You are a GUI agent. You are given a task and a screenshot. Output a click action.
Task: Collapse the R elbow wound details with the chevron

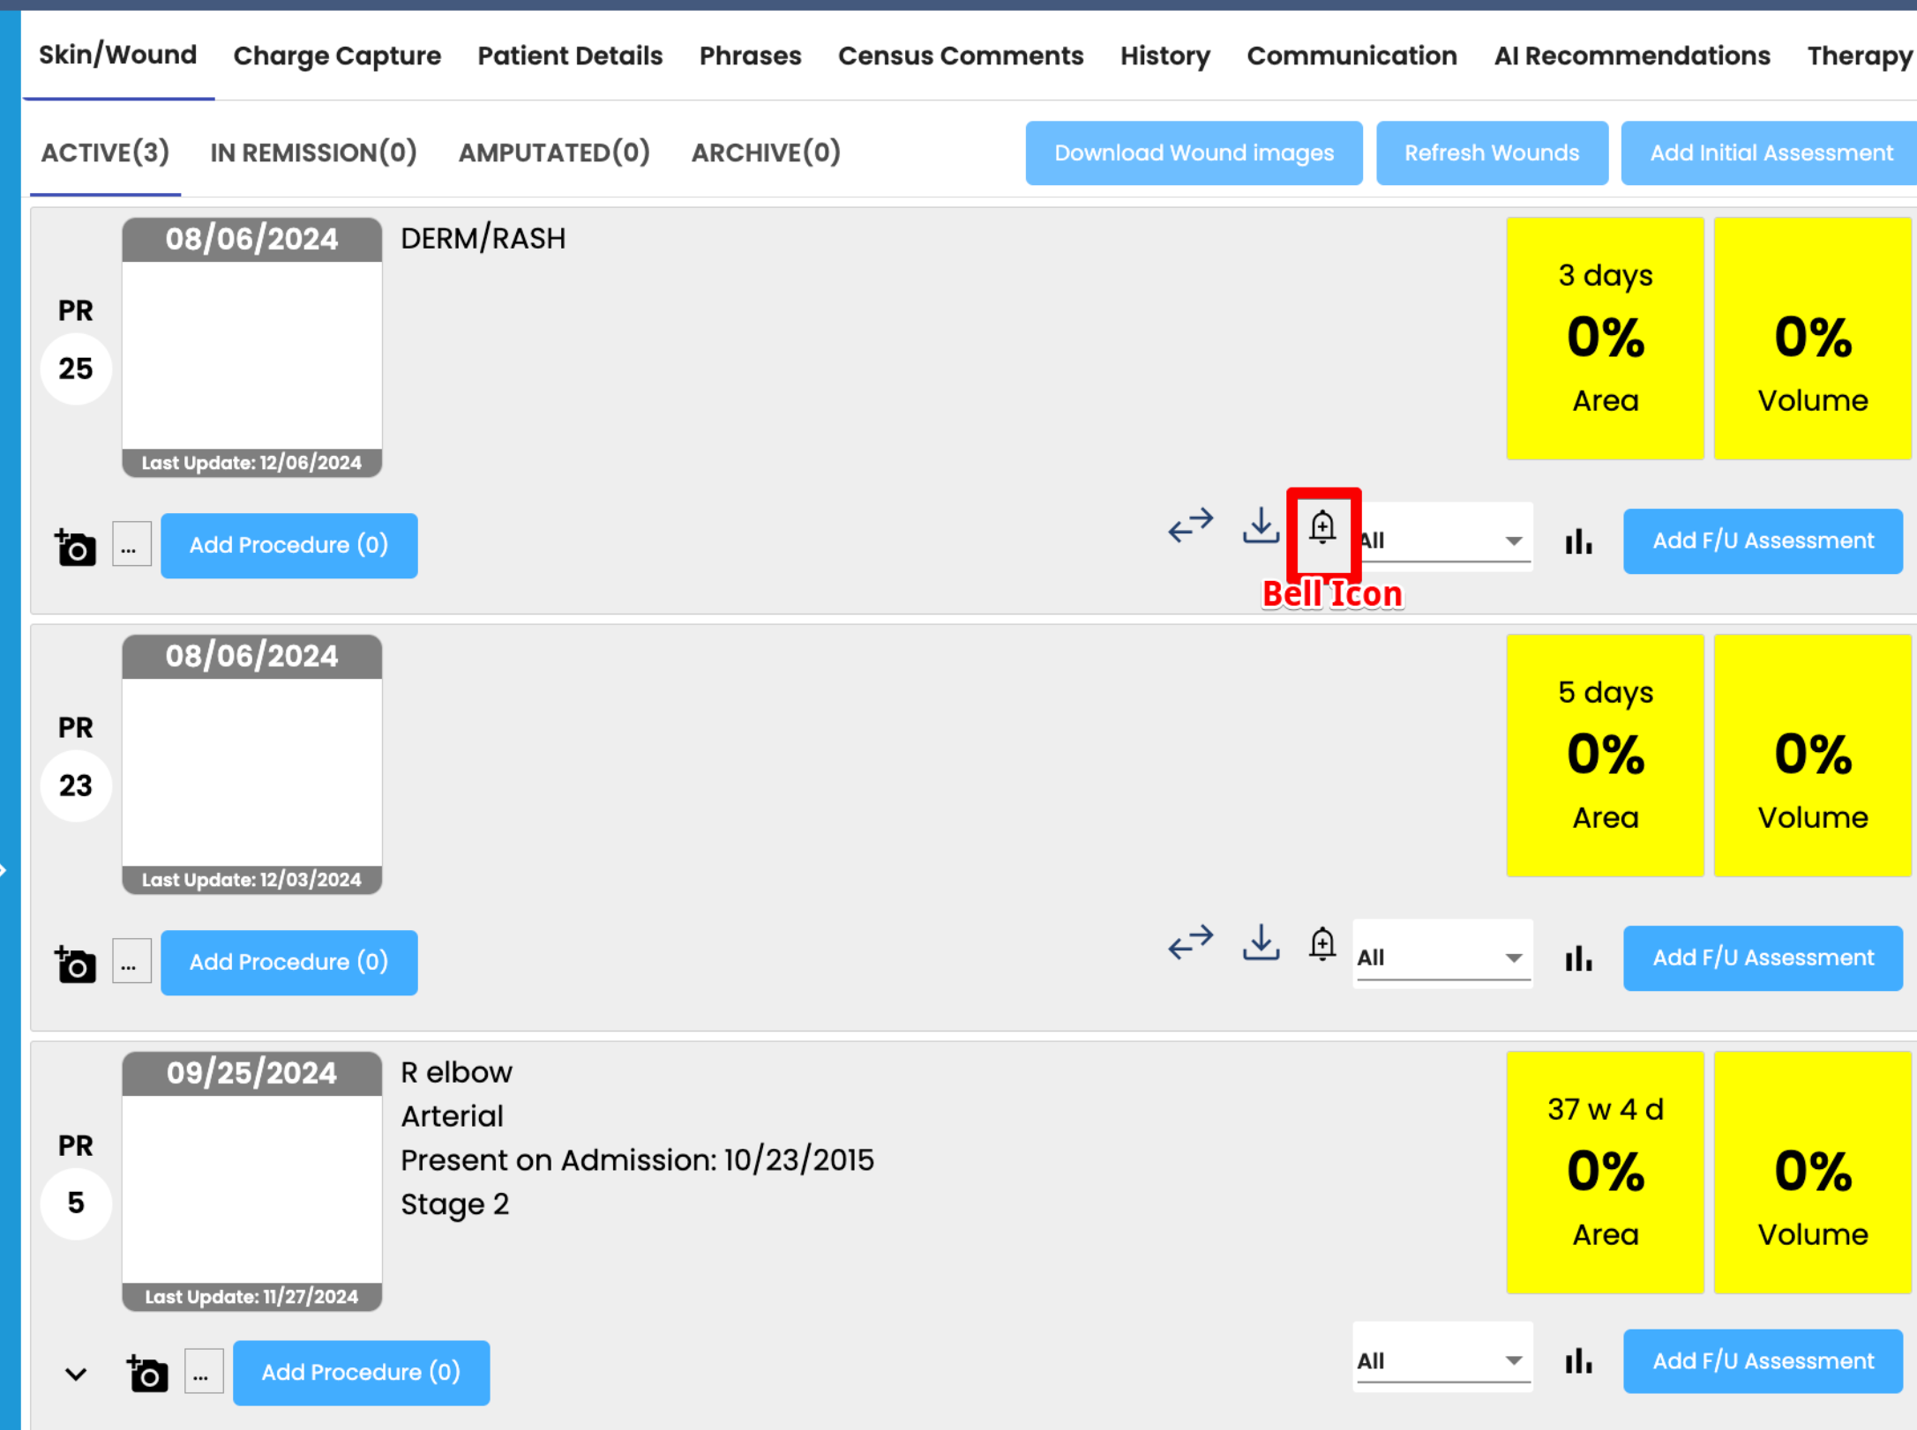pos(75,1373)
